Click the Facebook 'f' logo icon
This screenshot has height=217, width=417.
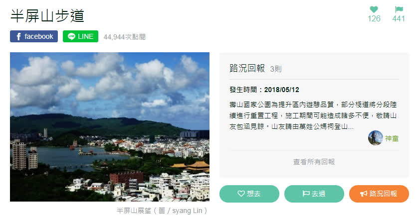tap(18, 37)
